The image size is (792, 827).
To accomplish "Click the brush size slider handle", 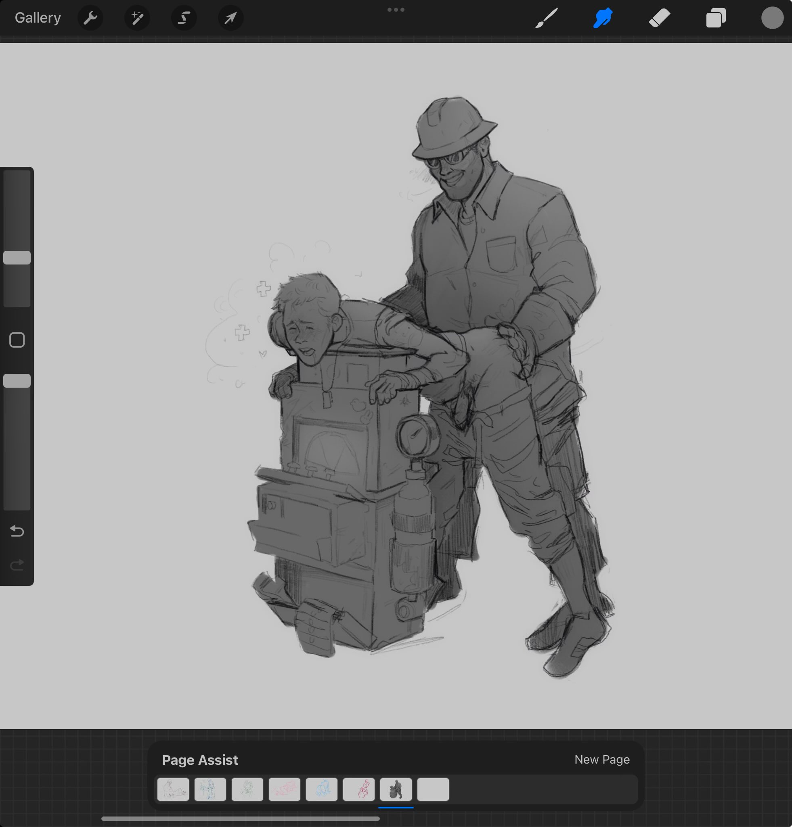I will [17, 257].
